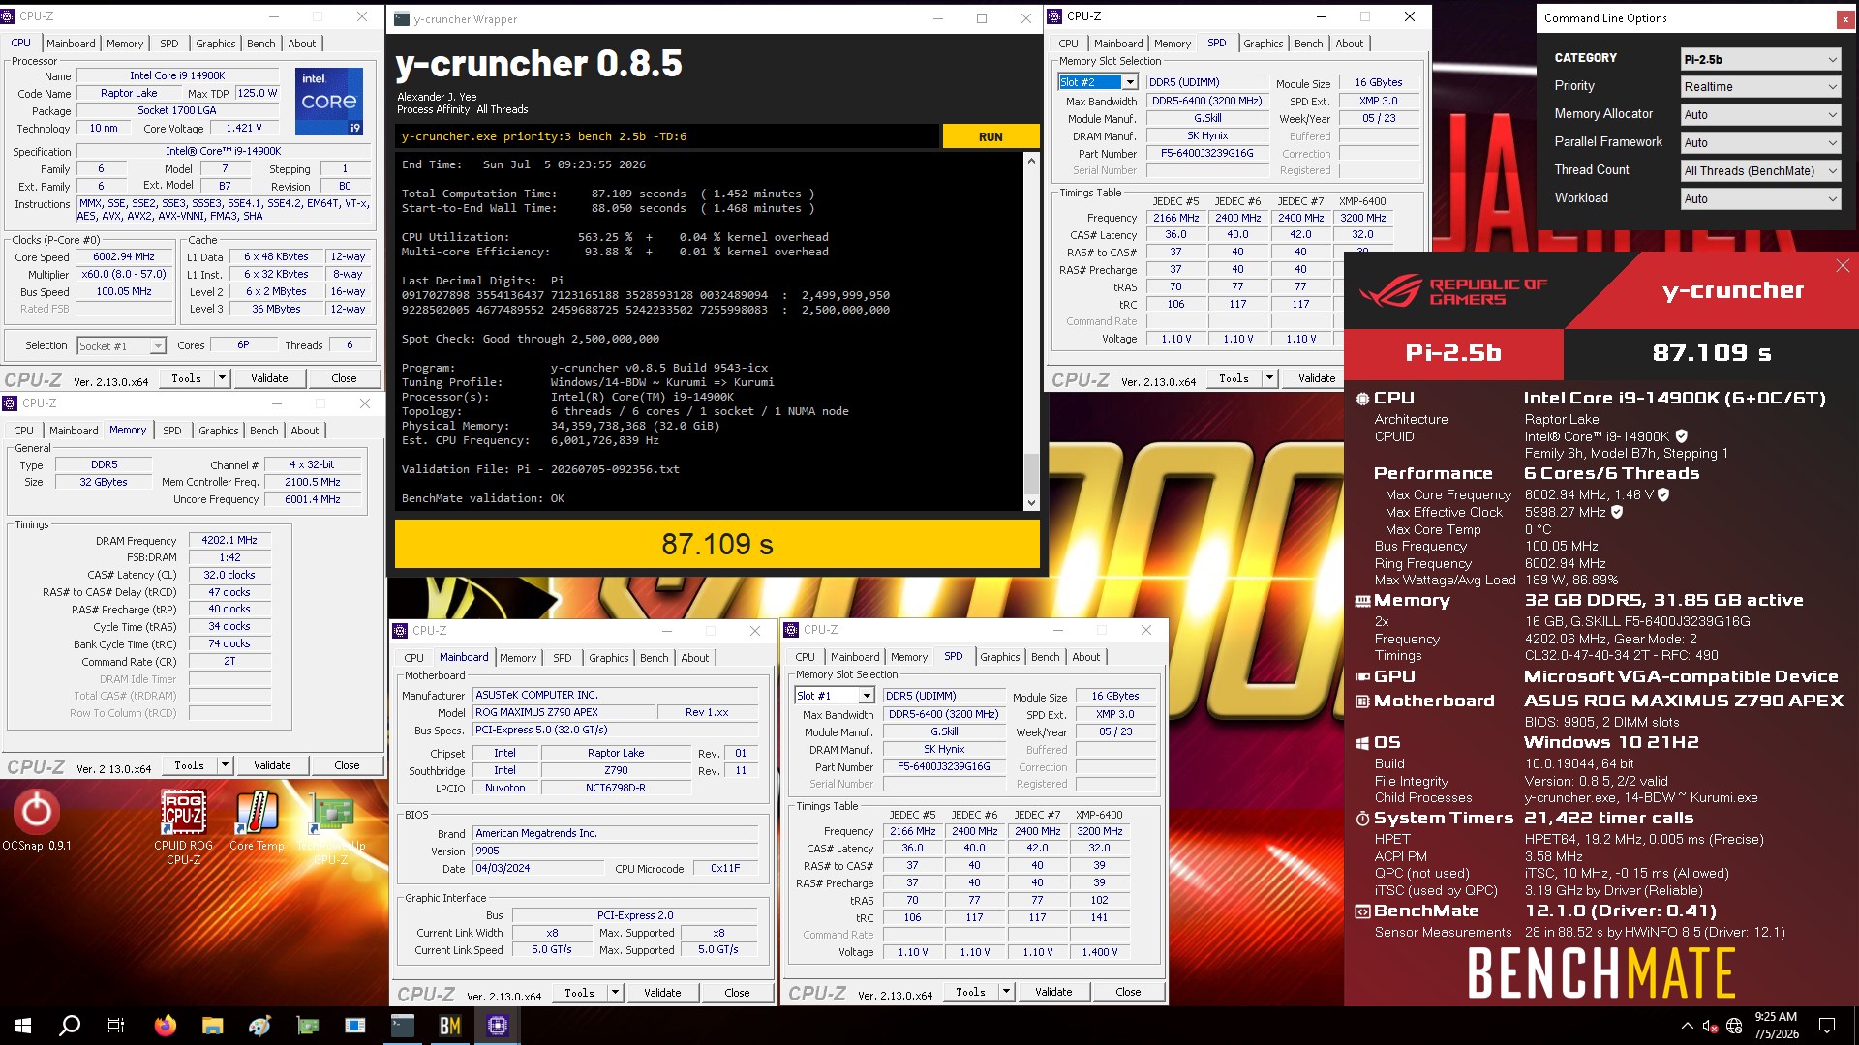Open Task View on taskbar
This screenshot has height=1045, width=1859.
[x=116, y=1026]
